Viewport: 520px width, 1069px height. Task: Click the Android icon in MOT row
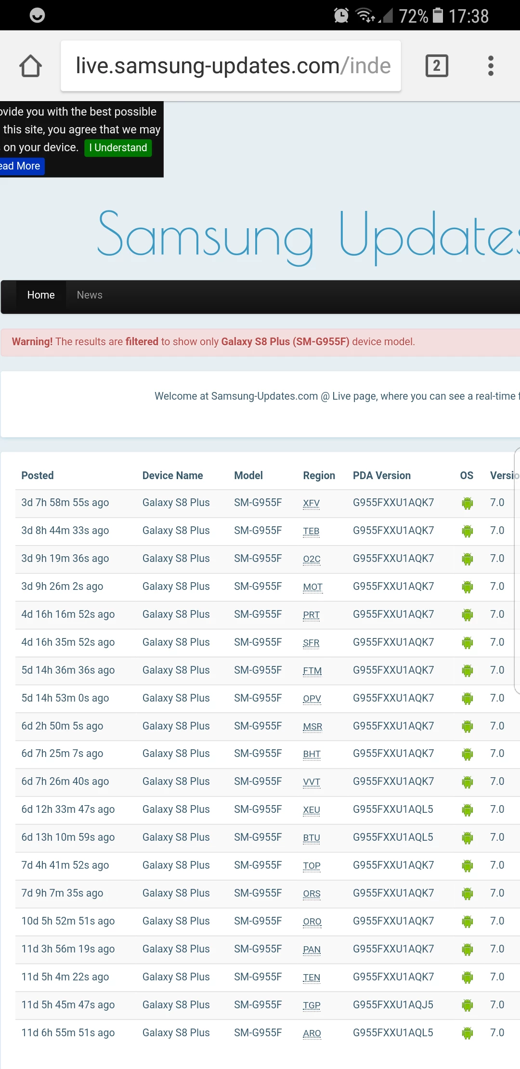pyautogui.click(x=467, y=587)
